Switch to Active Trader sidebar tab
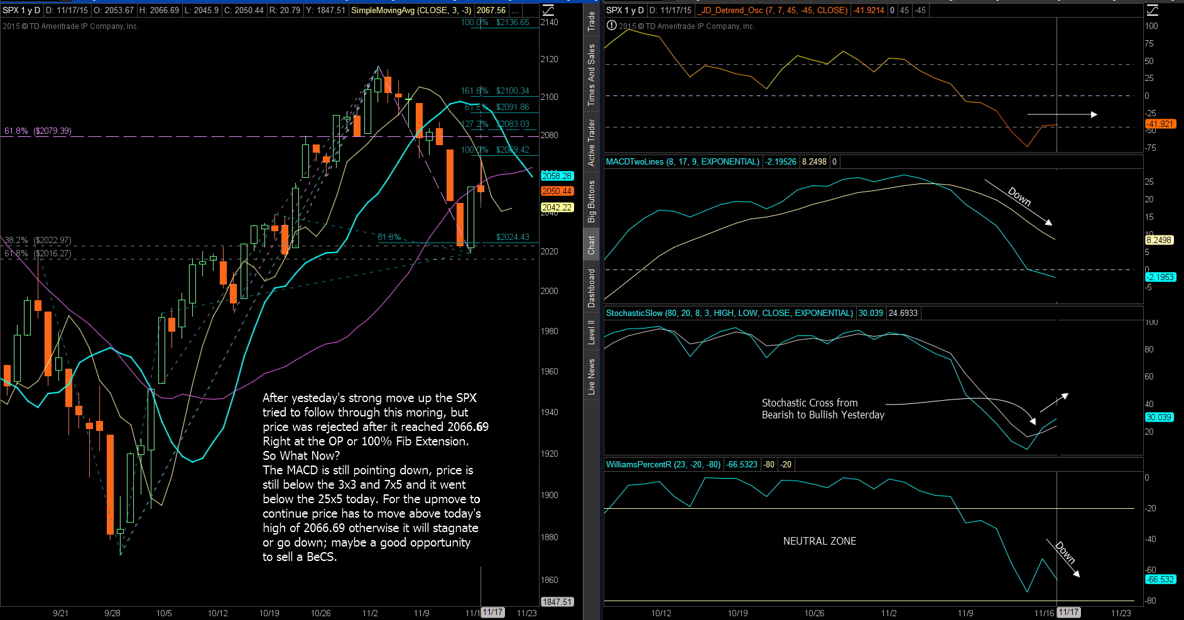This screenshot has height=620, width=1184. pyautogui.click(x=591, y=143)
